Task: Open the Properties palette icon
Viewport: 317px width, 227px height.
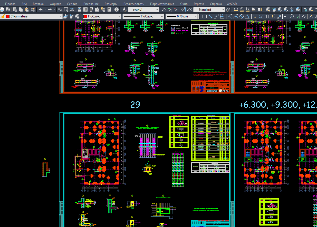Action: pyautogui.click(x=79, y=9)
